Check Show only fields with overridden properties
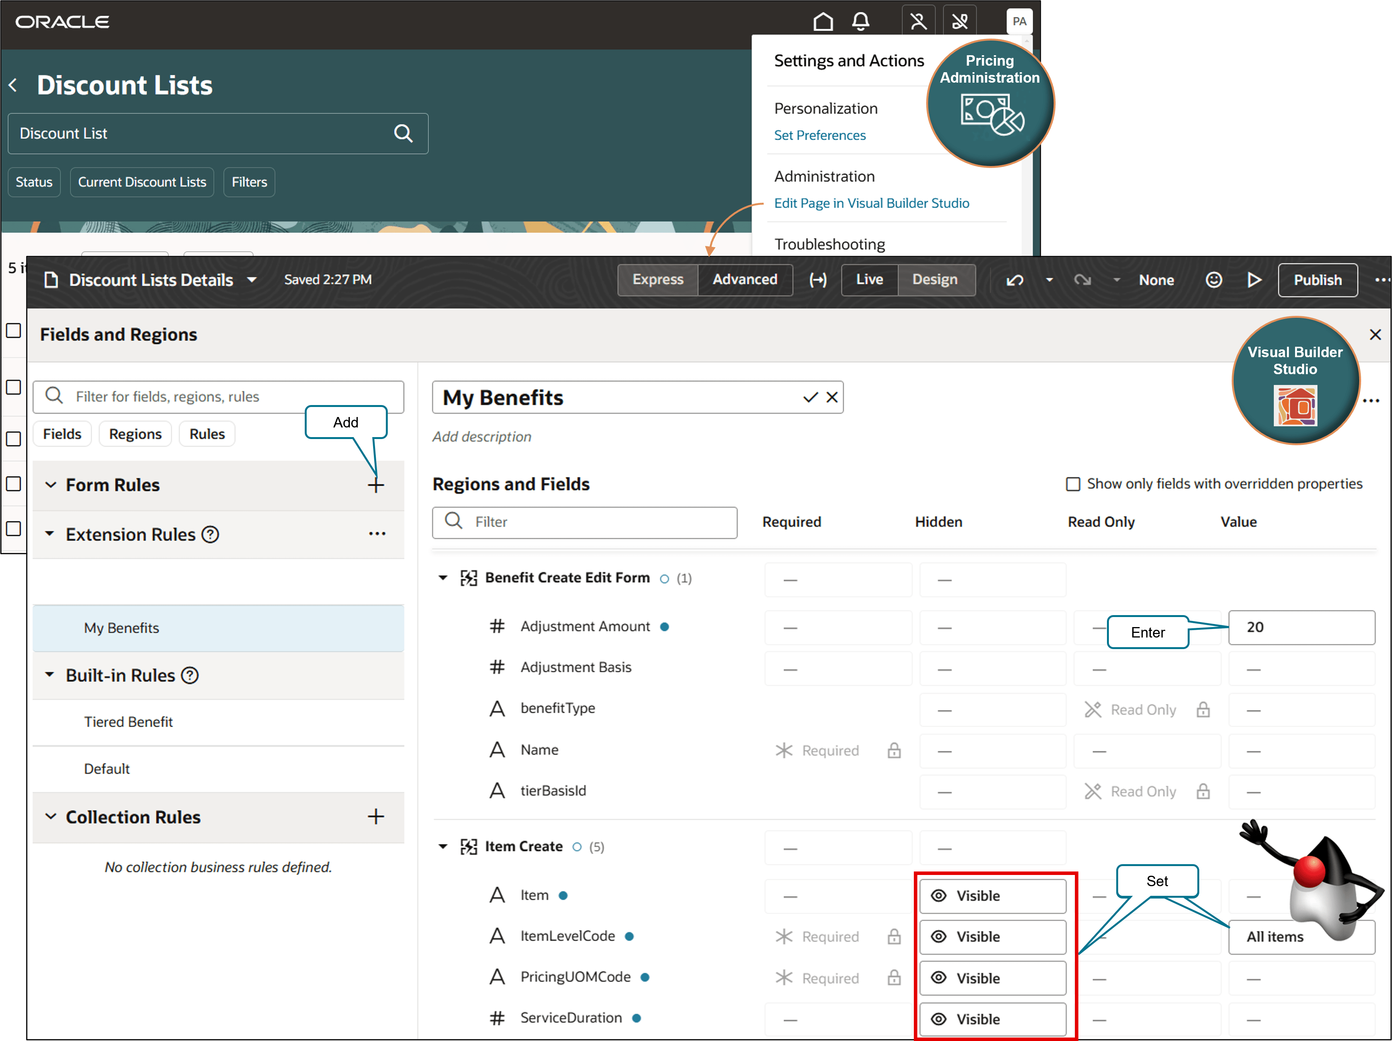Viewport: 1392px width, 1041px height. [x=1072, y=484]
